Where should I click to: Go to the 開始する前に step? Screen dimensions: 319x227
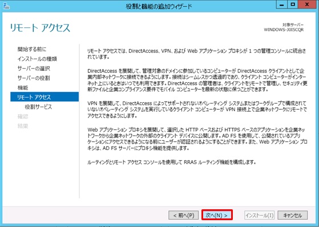coord(32,49)
